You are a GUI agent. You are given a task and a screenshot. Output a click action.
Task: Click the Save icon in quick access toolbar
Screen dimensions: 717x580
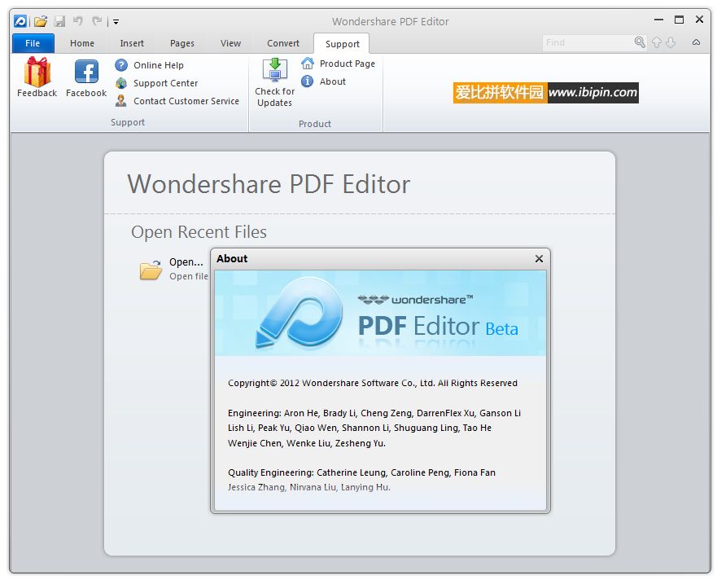coord(60,21)
